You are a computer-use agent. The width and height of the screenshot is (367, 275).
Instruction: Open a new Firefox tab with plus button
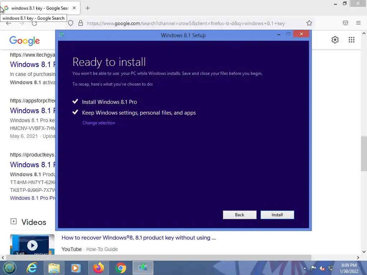(87, 8)
